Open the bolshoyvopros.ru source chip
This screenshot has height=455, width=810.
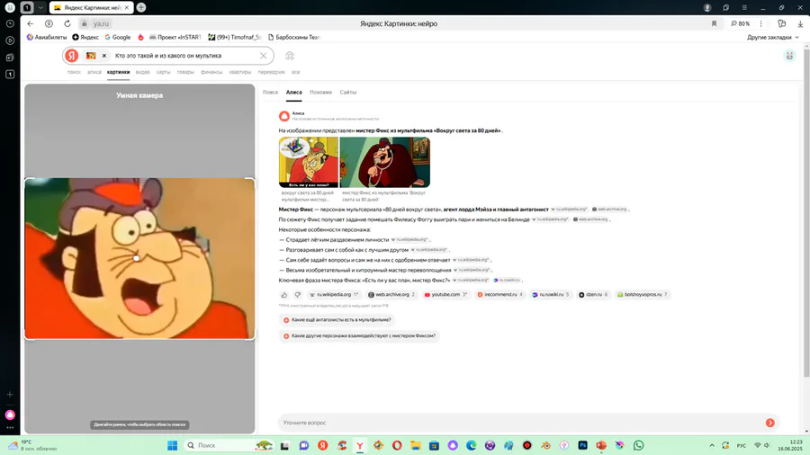(x=643, y=295)
